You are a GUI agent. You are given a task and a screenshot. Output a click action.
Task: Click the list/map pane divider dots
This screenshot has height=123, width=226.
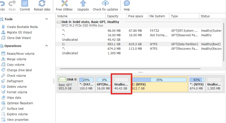[x=141, y=72]
